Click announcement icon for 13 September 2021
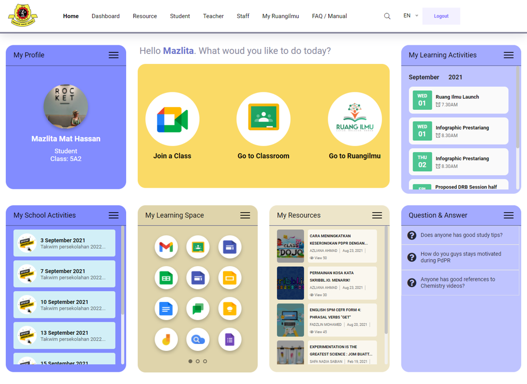Screen dimensions: 527x384 (27, 335)
